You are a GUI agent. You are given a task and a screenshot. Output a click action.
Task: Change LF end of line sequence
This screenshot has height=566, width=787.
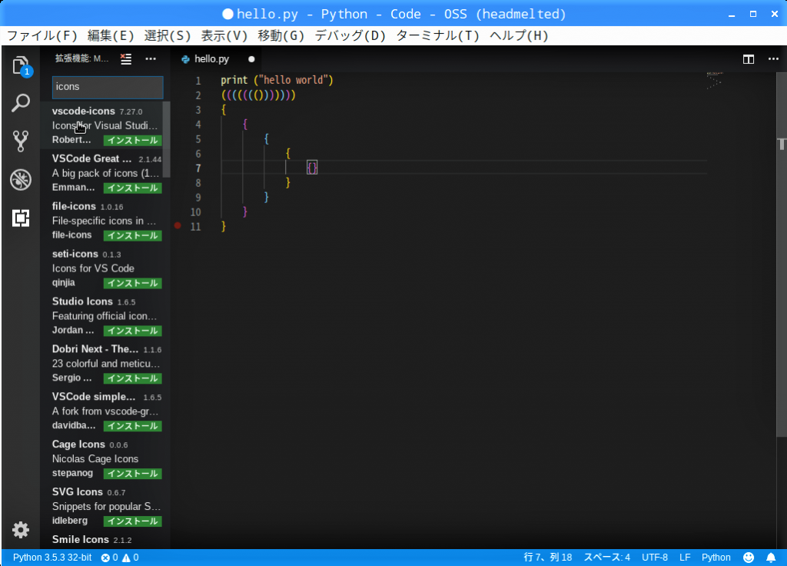[685, 558]
